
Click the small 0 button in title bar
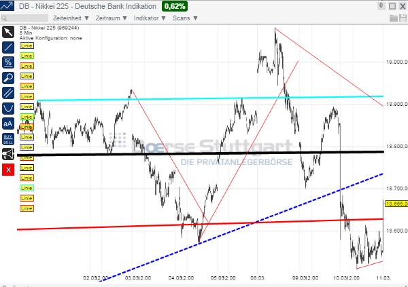pyautogui.click(x=381, y=5)
